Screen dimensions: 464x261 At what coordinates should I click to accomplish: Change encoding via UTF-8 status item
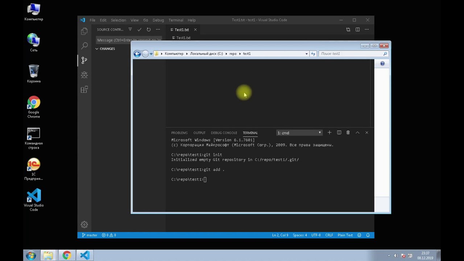tap(316, 235)
